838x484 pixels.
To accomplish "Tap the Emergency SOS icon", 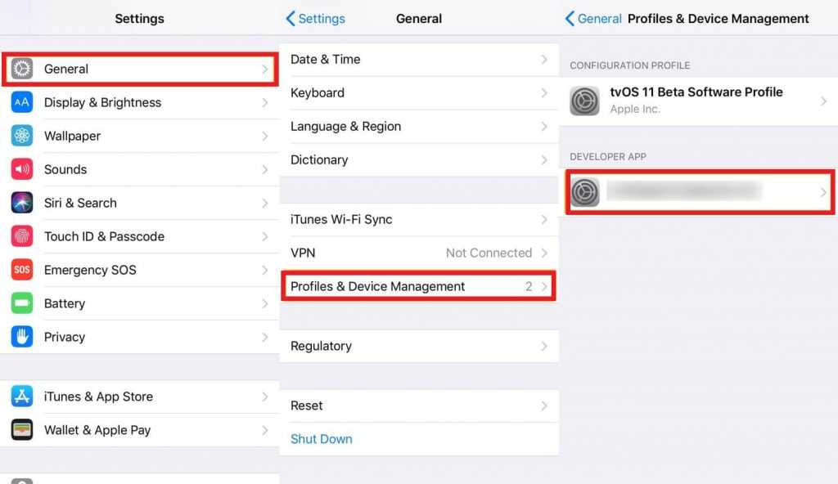I will click(22, 271).
